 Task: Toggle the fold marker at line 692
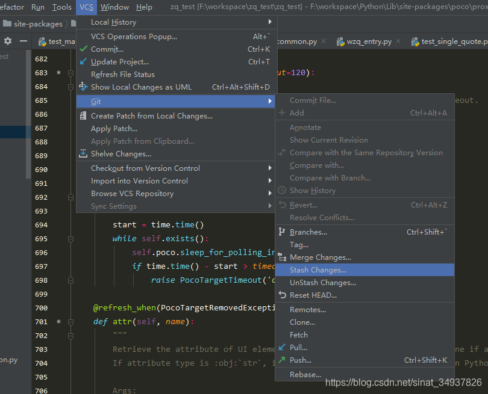coord(70,197)
